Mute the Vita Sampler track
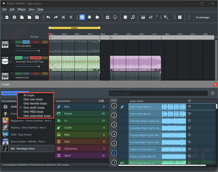The width and height of the screenshot is (218, 172). point(26,42)
